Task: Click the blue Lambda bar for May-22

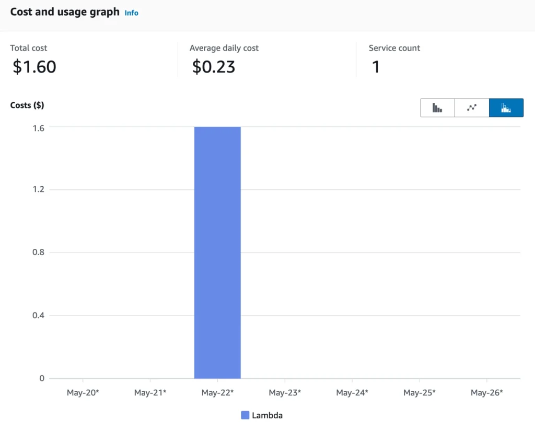Action: point(217,252)
